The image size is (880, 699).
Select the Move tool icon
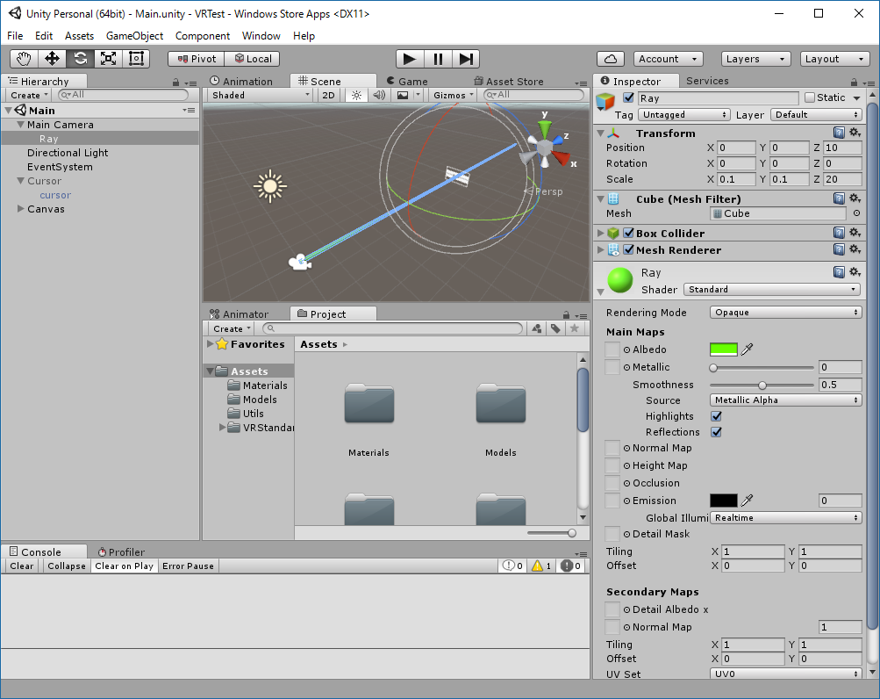[x=52, y=59]
